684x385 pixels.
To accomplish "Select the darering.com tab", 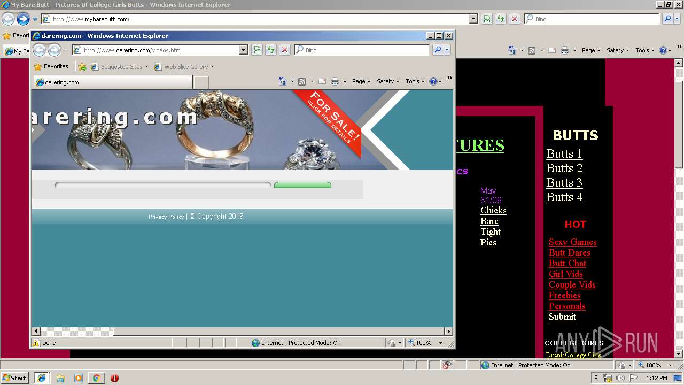I will (x=113, y=82).
